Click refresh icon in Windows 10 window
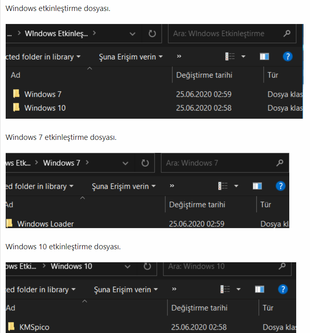This screenshot has height=333, width=310. tap(147, 266)
